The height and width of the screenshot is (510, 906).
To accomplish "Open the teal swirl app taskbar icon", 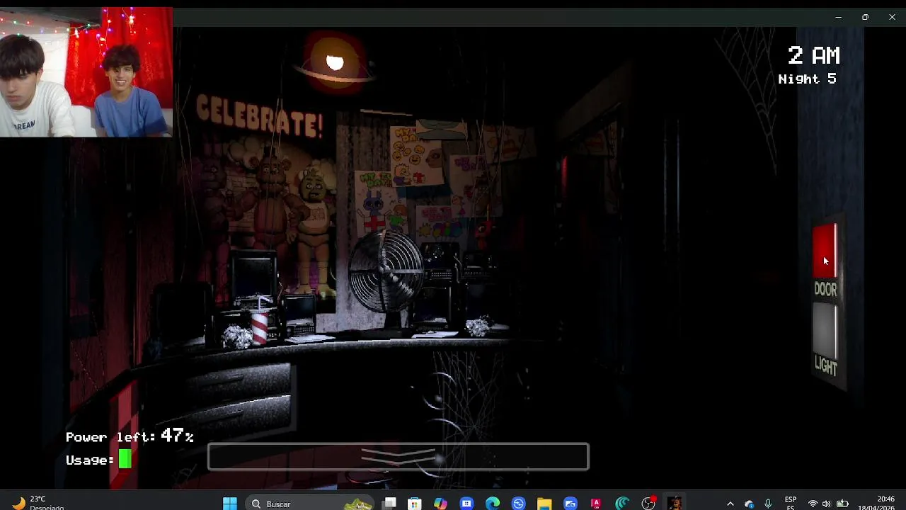I will click(x=622, y=504).
